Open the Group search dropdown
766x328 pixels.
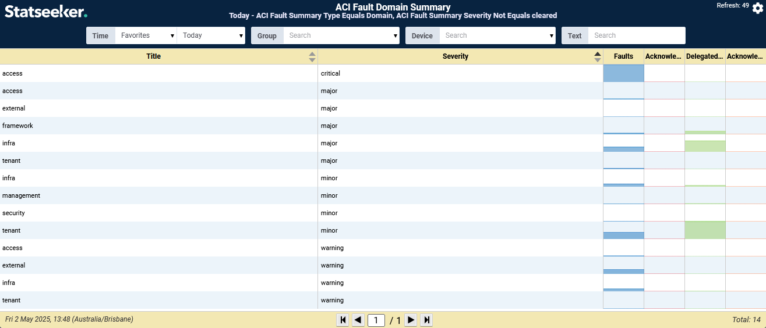[341, 35]
